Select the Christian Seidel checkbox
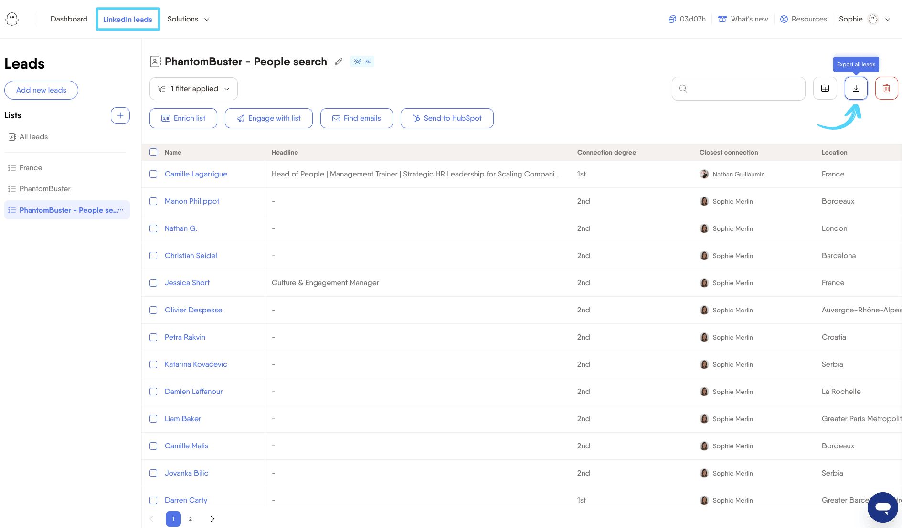 pos(153,256)
